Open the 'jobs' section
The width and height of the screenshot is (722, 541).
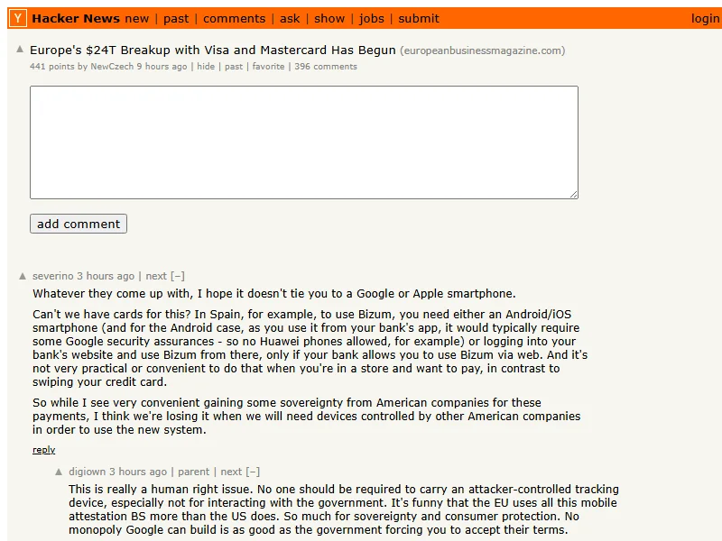click(x=371, y=18)
